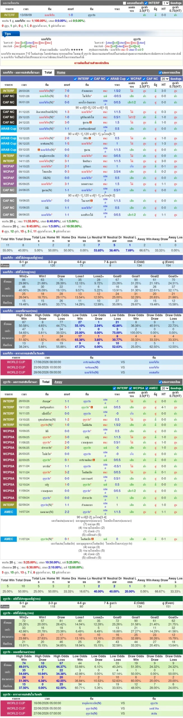This screenshot has width=183, height=718.
Task: Switch to the Home tab for Algeria results
Action: tap(61, 72)
